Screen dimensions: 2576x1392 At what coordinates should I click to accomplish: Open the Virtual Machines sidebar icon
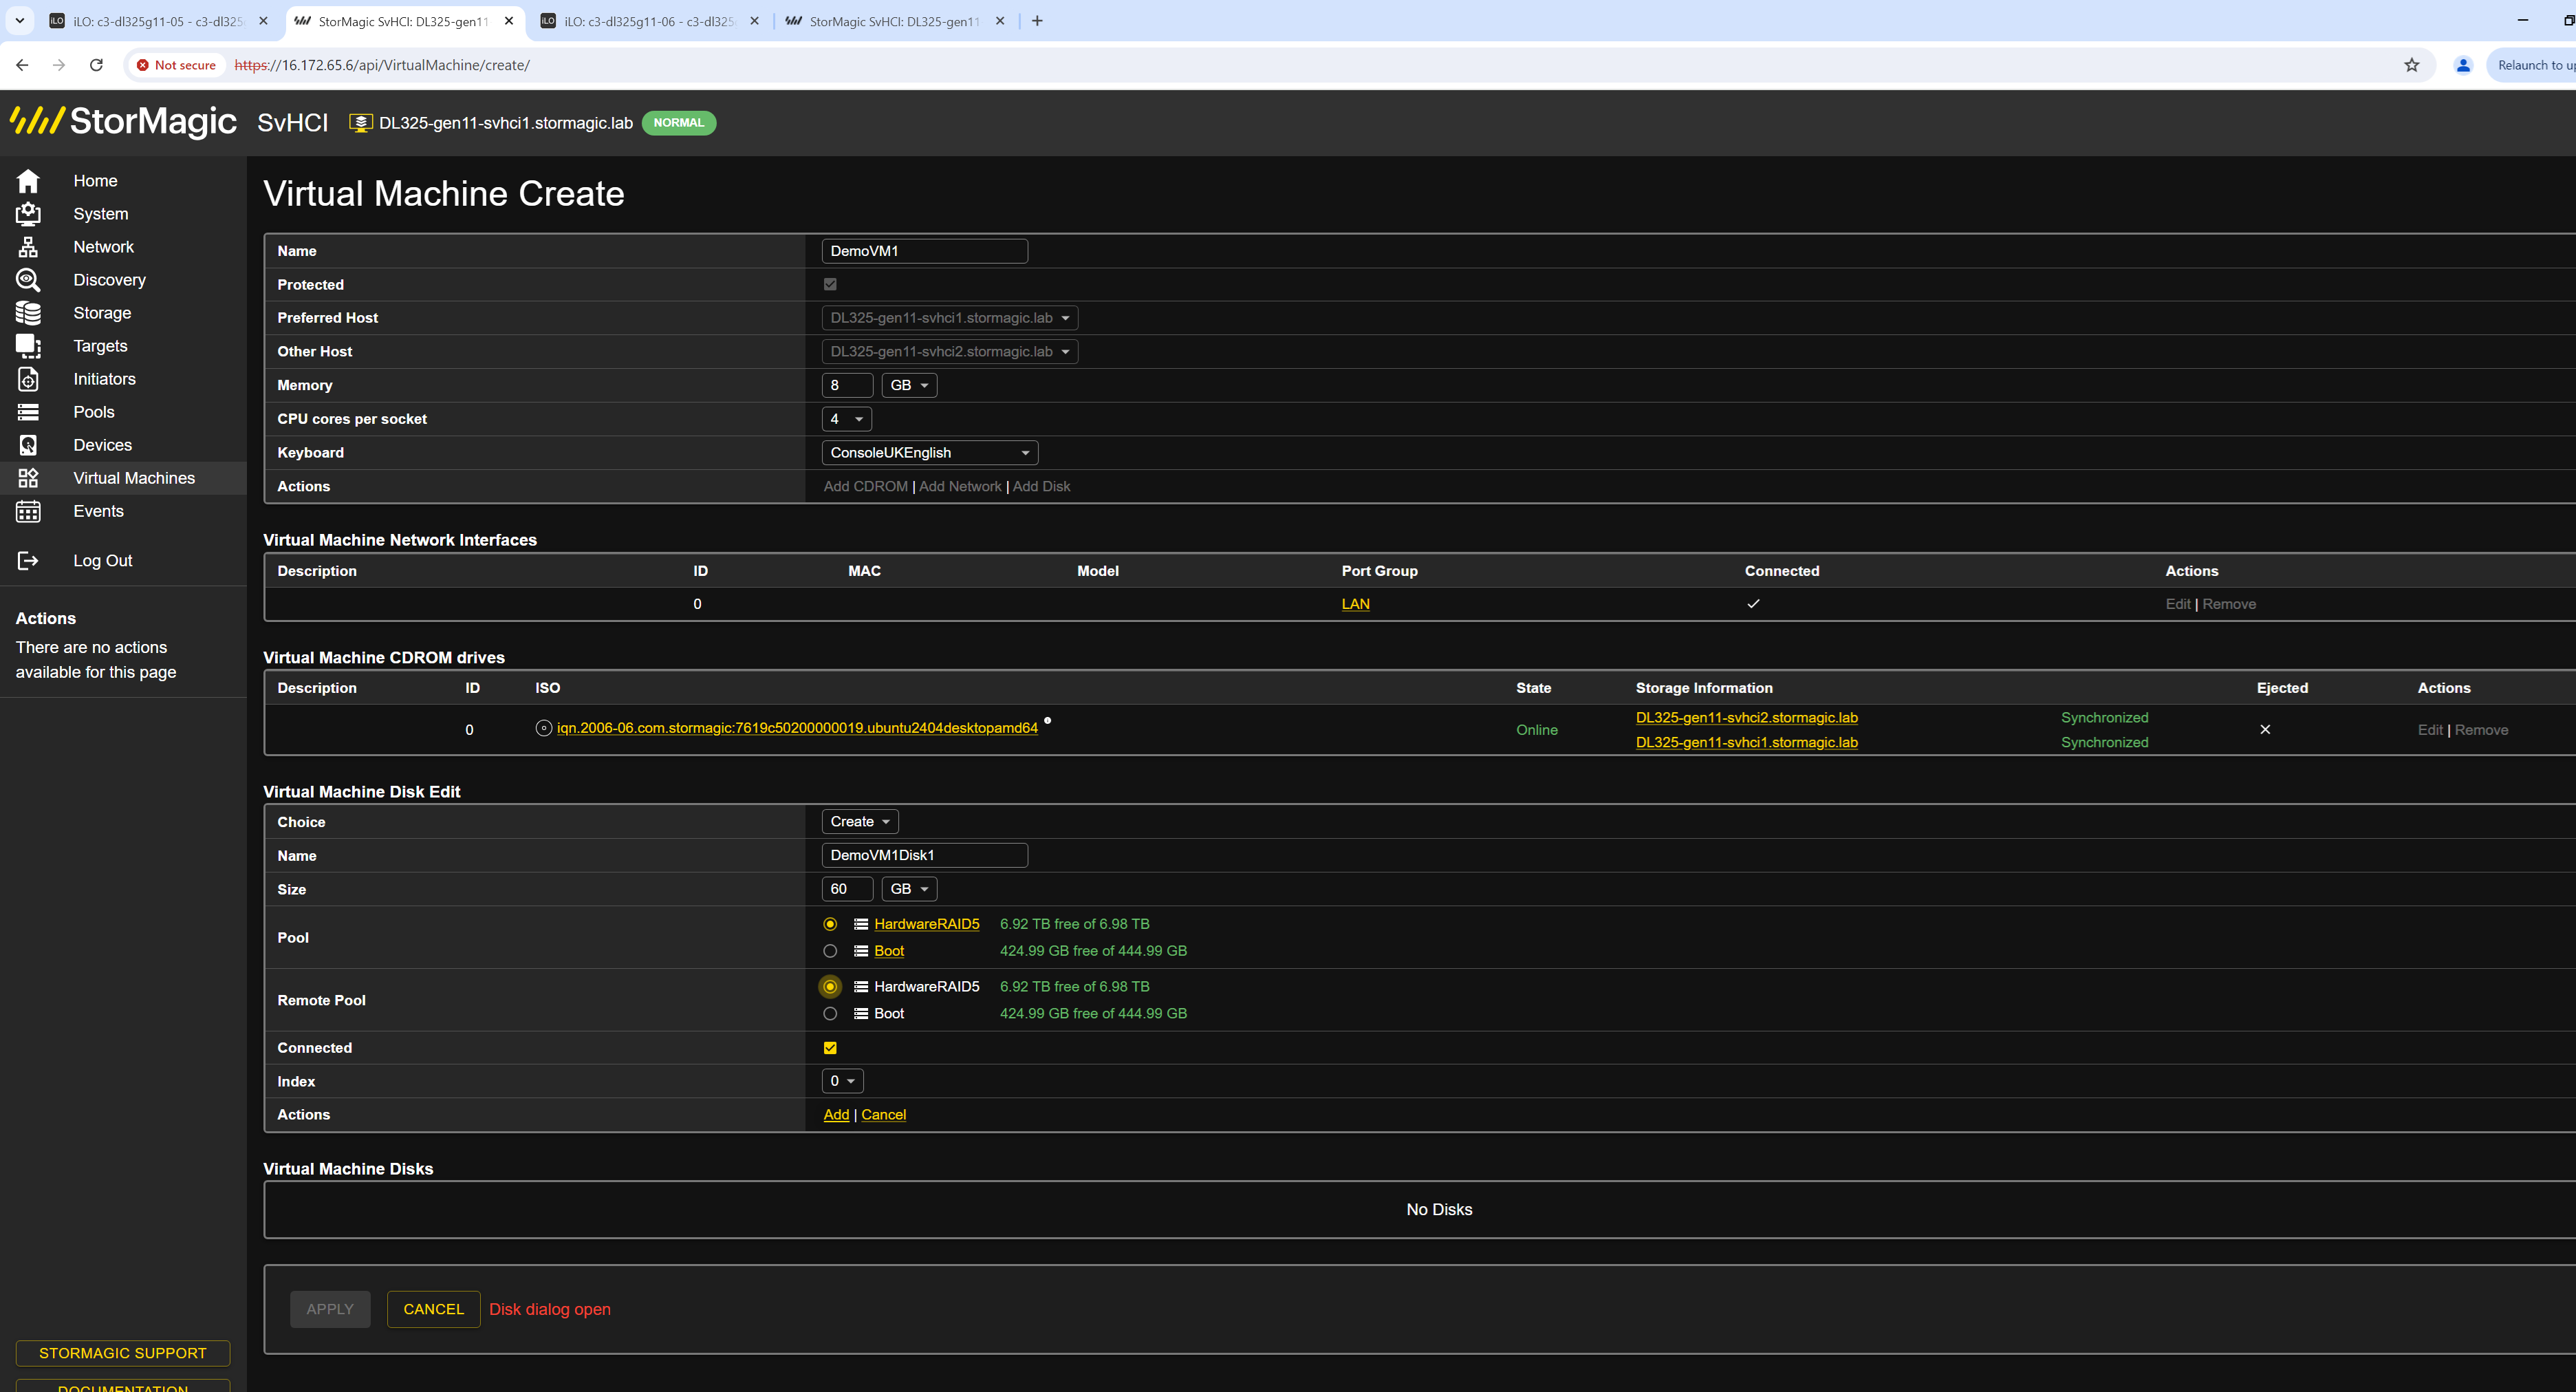point(28,478)
